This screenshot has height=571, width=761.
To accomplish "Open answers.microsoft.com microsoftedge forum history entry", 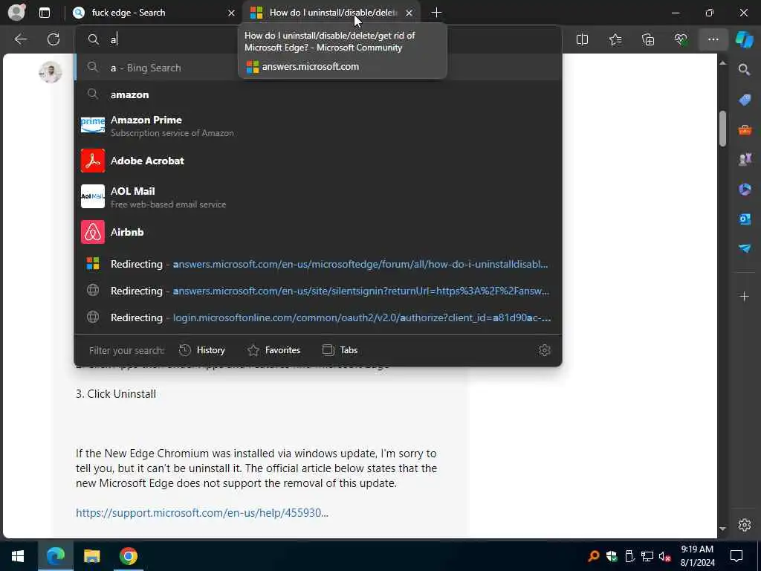I will (x=318, y=264).
